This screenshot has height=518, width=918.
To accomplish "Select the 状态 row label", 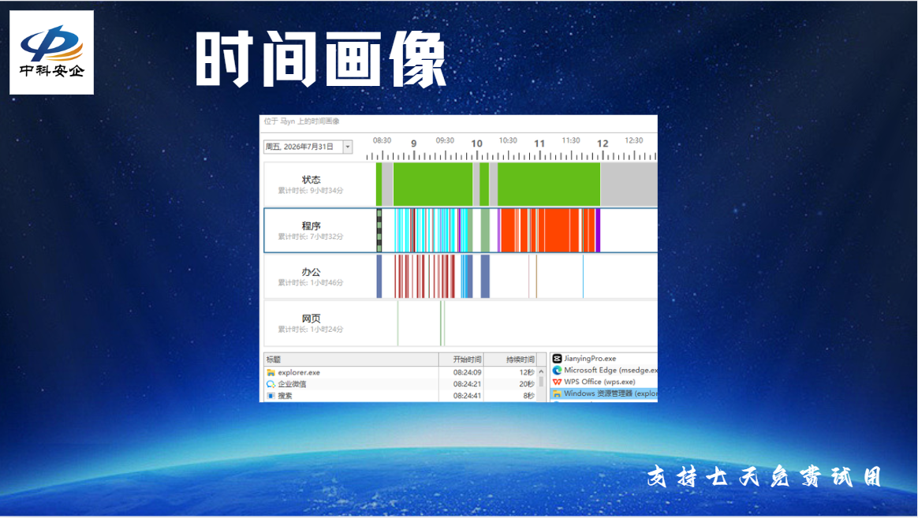I will point(311,180).
